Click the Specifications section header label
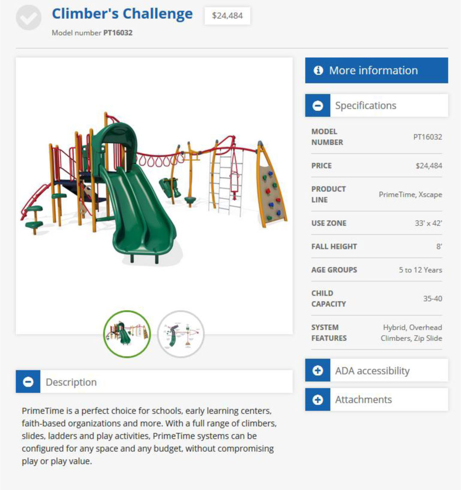Viewport: 461px width, 490px height. [365, 106]
